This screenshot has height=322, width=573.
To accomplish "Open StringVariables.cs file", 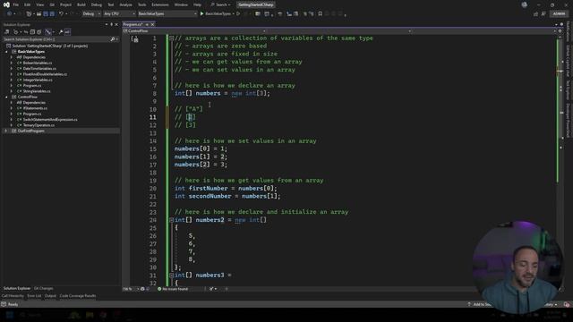I will (x=37, y=91).
